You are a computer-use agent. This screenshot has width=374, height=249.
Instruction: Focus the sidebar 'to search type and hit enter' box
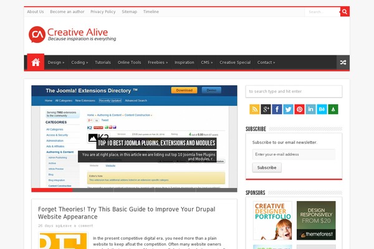294,92
